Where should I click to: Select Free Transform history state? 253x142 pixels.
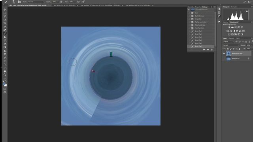point(201,28)
